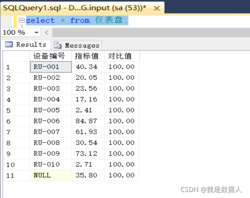
Task: Select row header 5
Action: tap(17, 111)
